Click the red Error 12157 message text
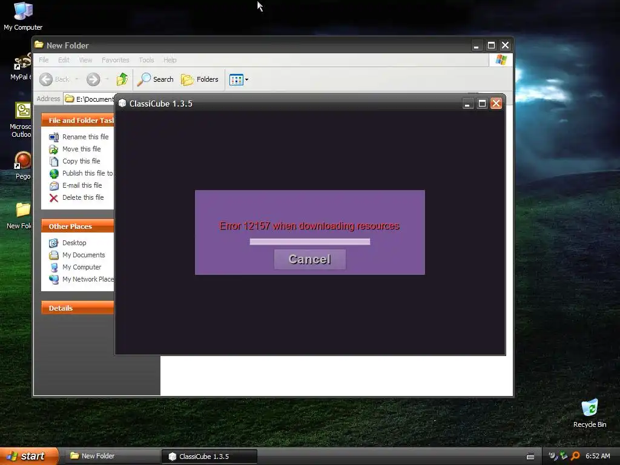The height and width of the screenshot is (465, 620). coord(309,226)
